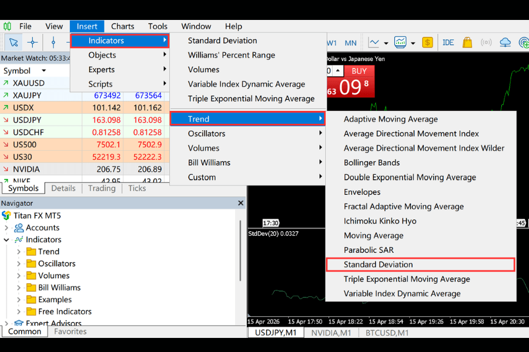Open the indicators list dropdown arrow

tap(413, 43)
